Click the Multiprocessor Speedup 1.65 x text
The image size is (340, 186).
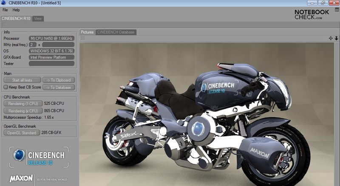(x=28, y=117)
